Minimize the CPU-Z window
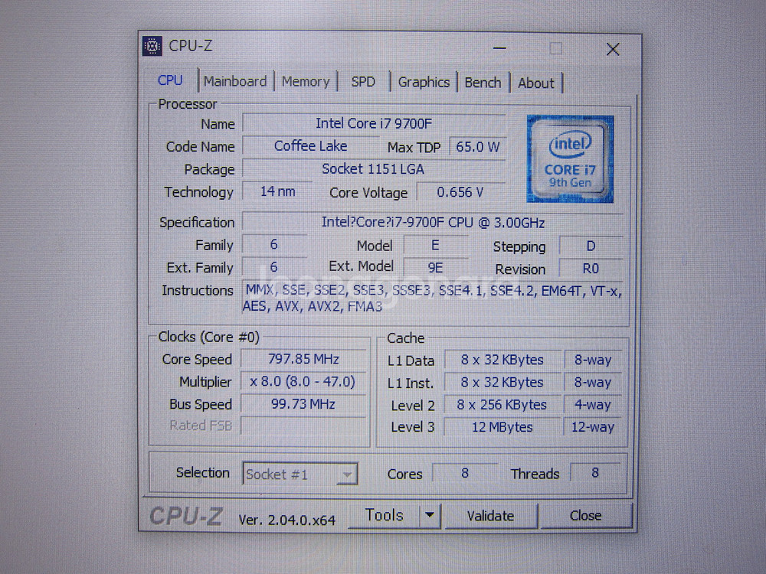The width and height of the screenshot is (766, 574). point(499,48)
